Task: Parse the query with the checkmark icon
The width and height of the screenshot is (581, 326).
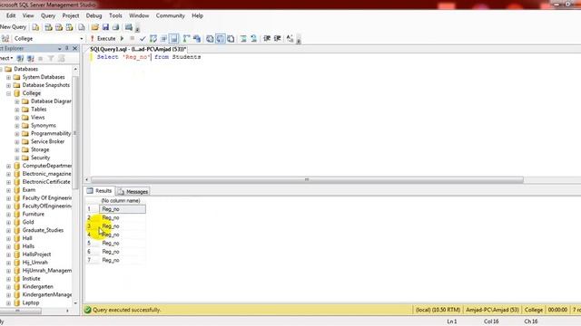Action: tap(143, 38)
